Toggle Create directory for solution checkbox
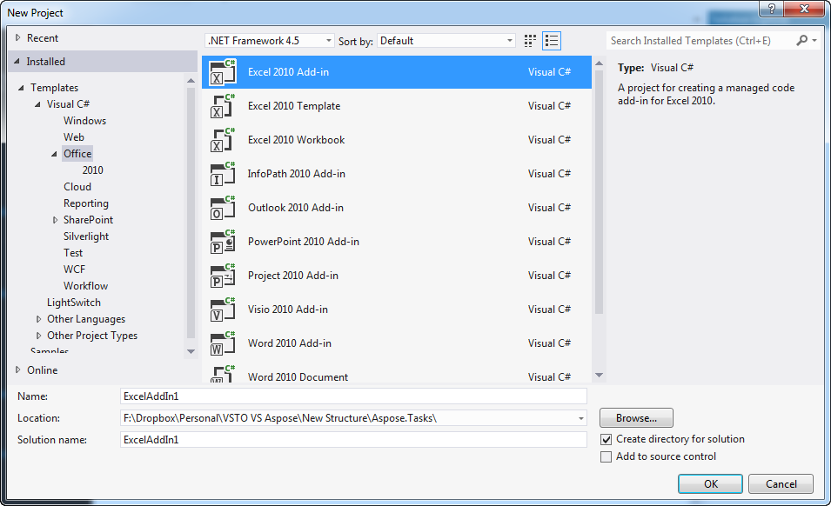This screenshot has height=506, width=831. click(x=606, y=439)
